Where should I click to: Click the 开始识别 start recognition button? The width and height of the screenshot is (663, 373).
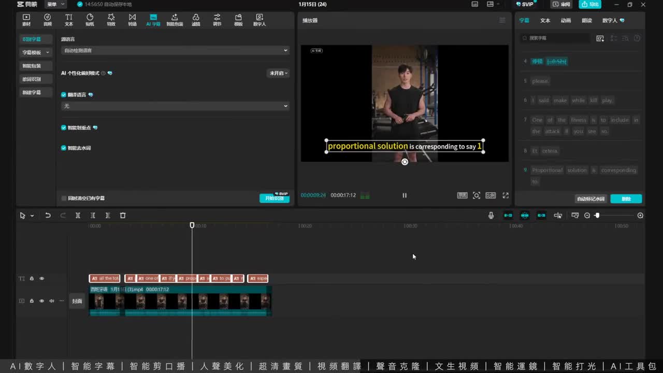(x=274, y=198)
